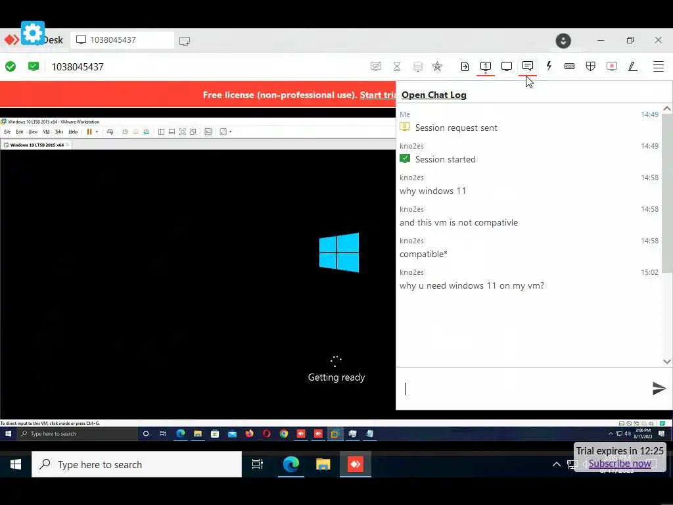Open VMware icon in remote taskbar
This screenshot has width=673, height=505.
tap(335, 434)
